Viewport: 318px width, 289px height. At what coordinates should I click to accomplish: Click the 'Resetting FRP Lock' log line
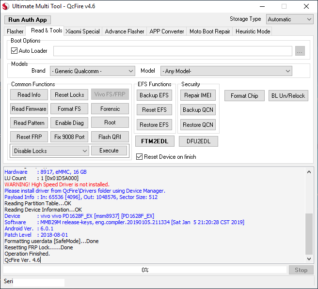tap(38, 247)
